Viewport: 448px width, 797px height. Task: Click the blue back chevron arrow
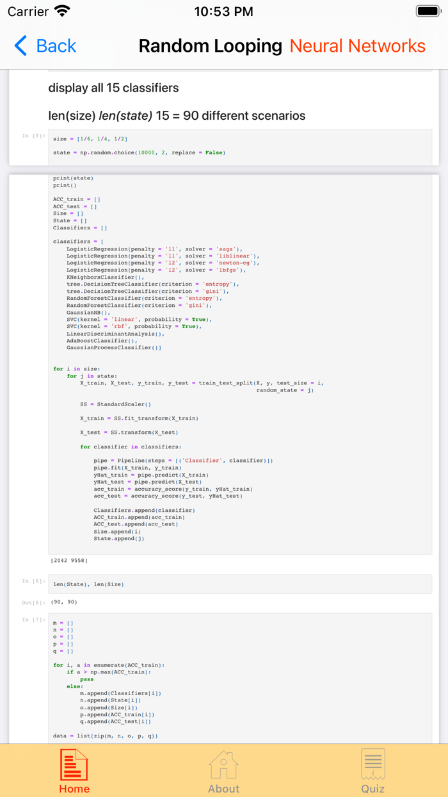click(x=19, y=46)
